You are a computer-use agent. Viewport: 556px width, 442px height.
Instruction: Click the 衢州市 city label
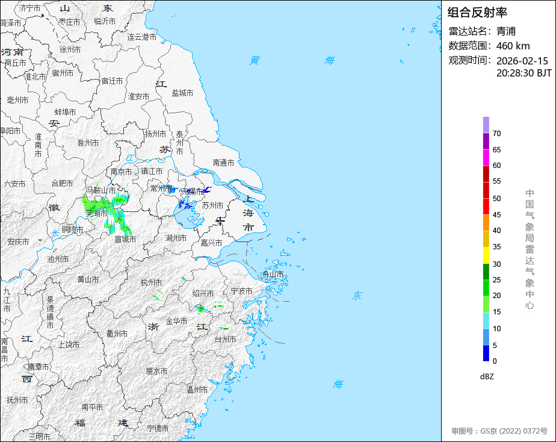[x=117, y=334]
